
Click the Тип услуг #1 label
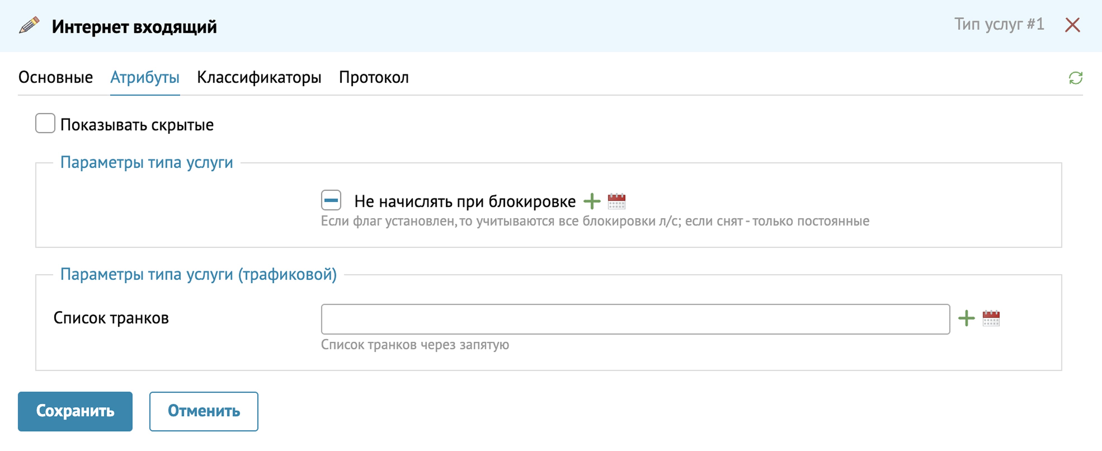coord(999,24)
